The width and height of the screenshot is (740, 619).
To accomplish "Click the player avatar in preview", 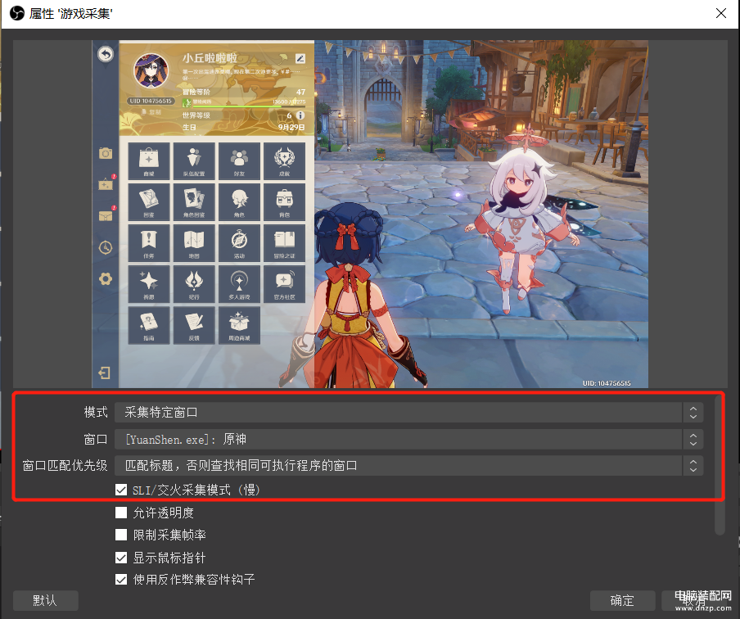I will pos(151,72).
